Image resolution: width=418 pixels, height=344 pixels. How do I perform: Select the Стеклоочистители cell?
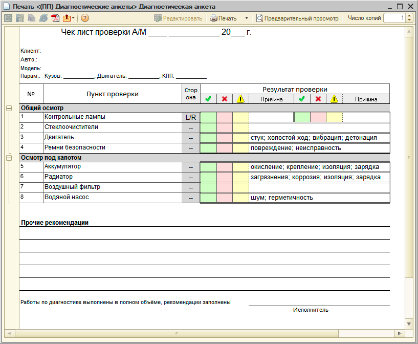112,128
